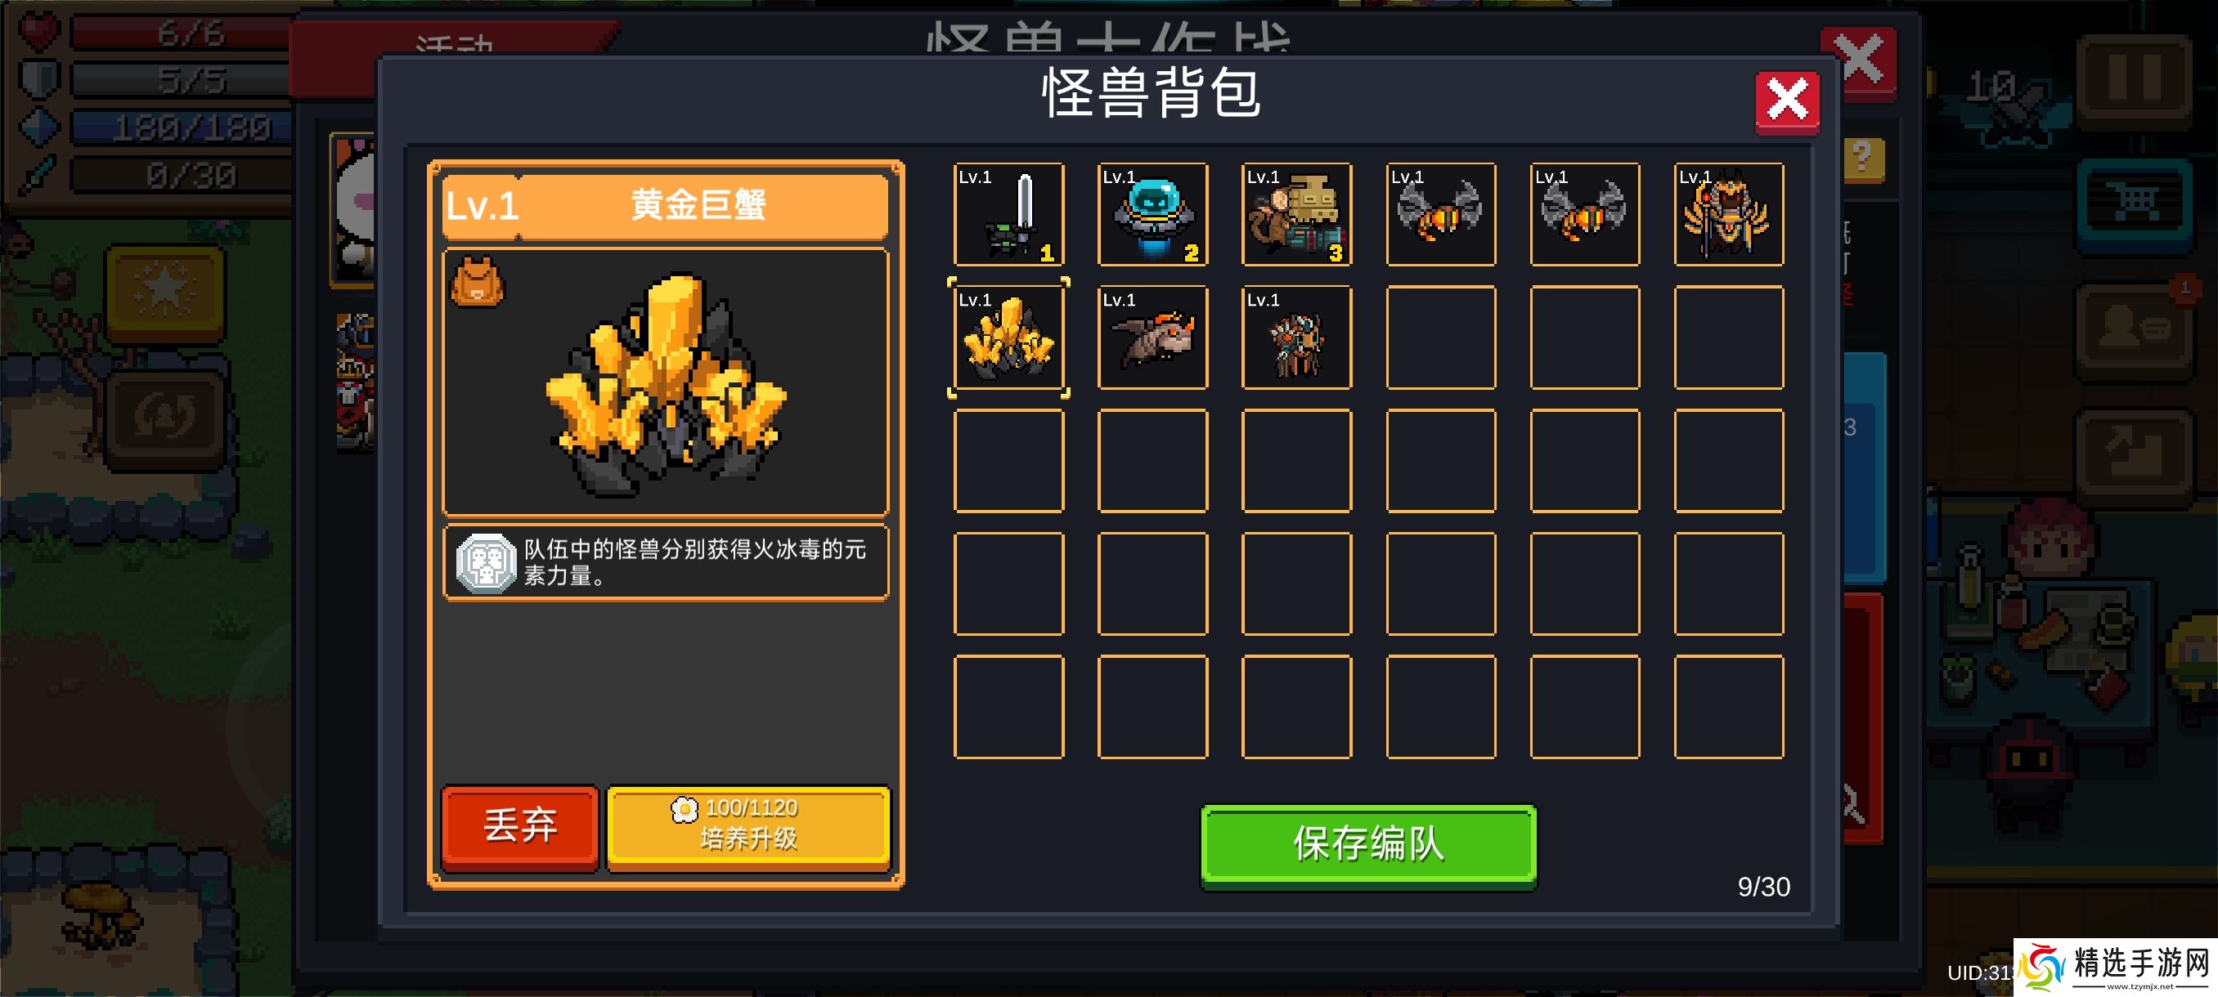This screenshot has height=997, width=2218.
Task: Click the first empty slot in row two
Action: tap(1440, 338)
